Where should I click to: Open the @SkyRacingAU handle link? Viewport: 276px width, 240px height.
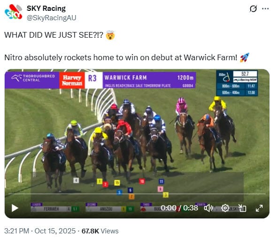pos(51,18)
